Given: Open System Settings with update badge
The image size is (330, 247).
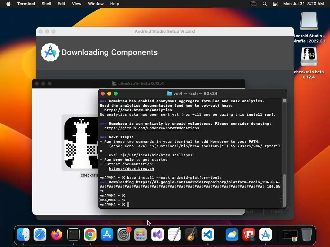Looking at the screenshot, I should (124, 234).
